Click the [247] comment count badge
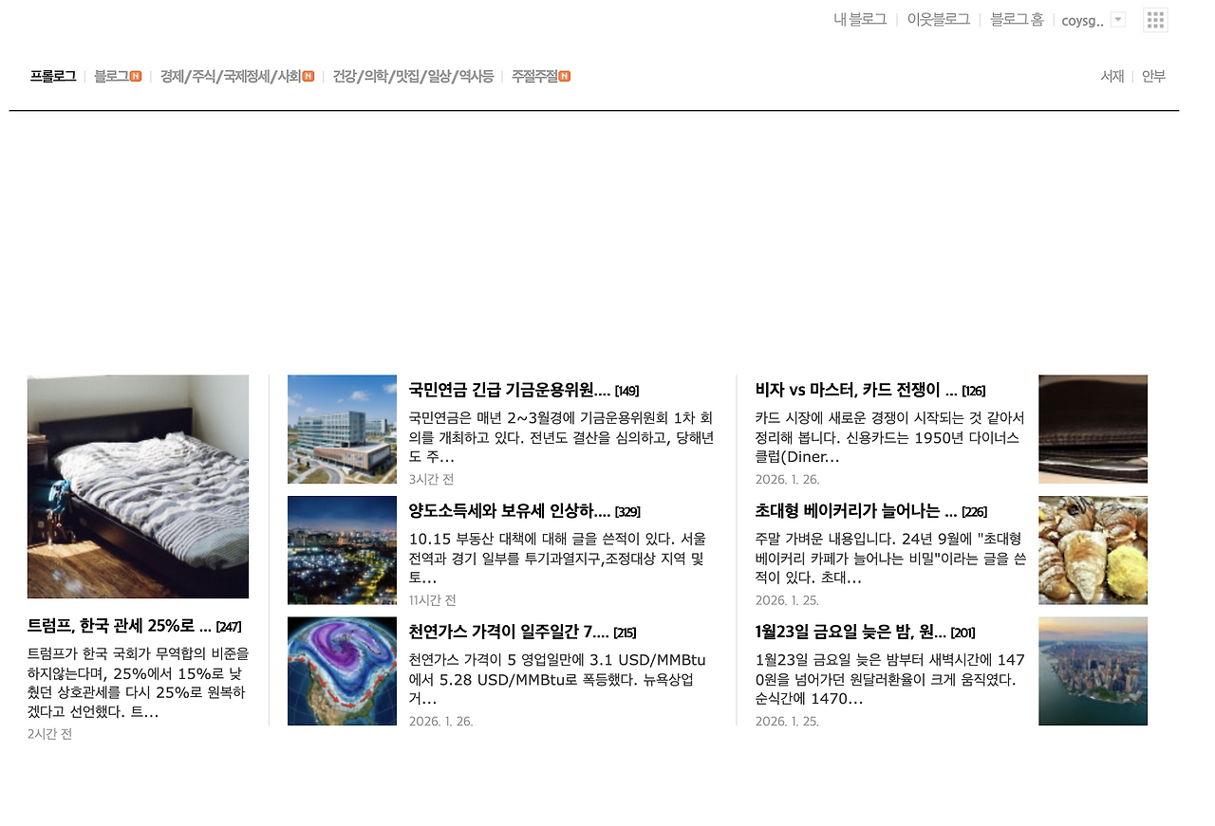 (x=231, y=626)
